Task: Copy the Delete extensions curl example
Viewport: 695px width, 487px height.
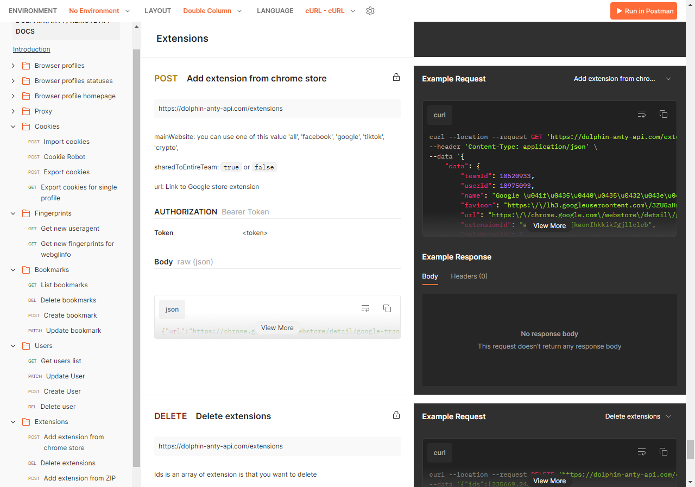Action: (663, 452)
